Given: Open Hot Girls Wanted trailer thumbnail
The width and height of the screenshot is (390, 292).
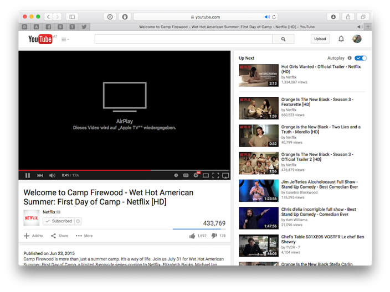Looking at the screenshot, I should pos(259,75).
